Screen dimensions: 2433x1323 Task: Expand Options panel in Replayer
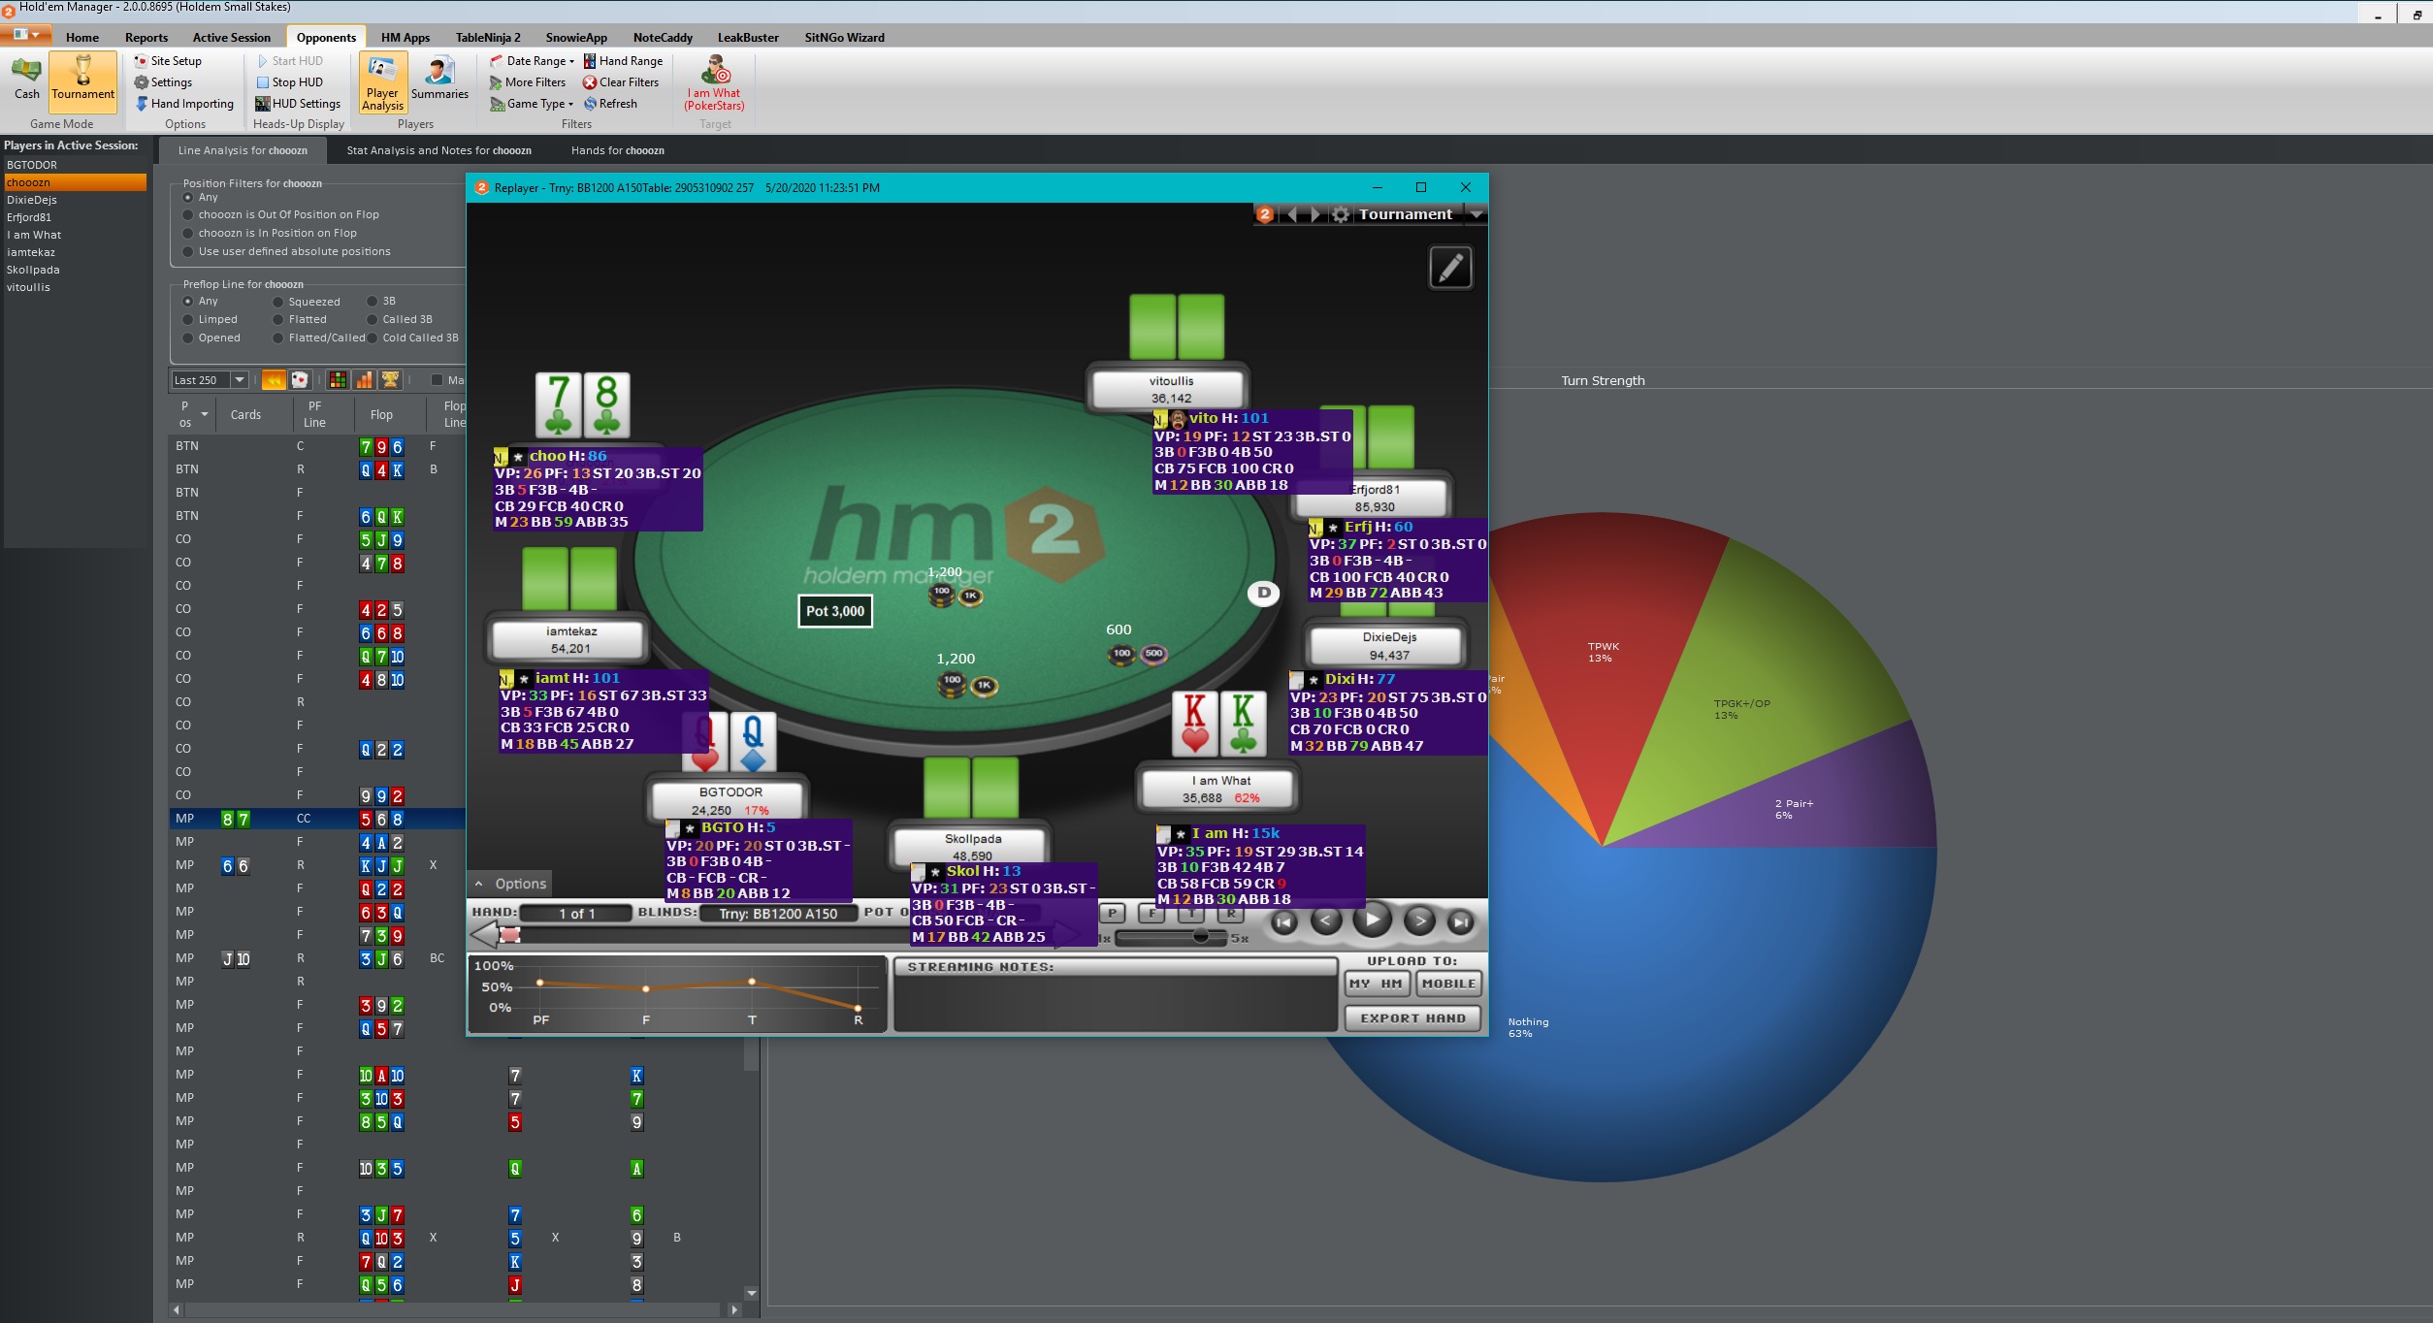510,884
